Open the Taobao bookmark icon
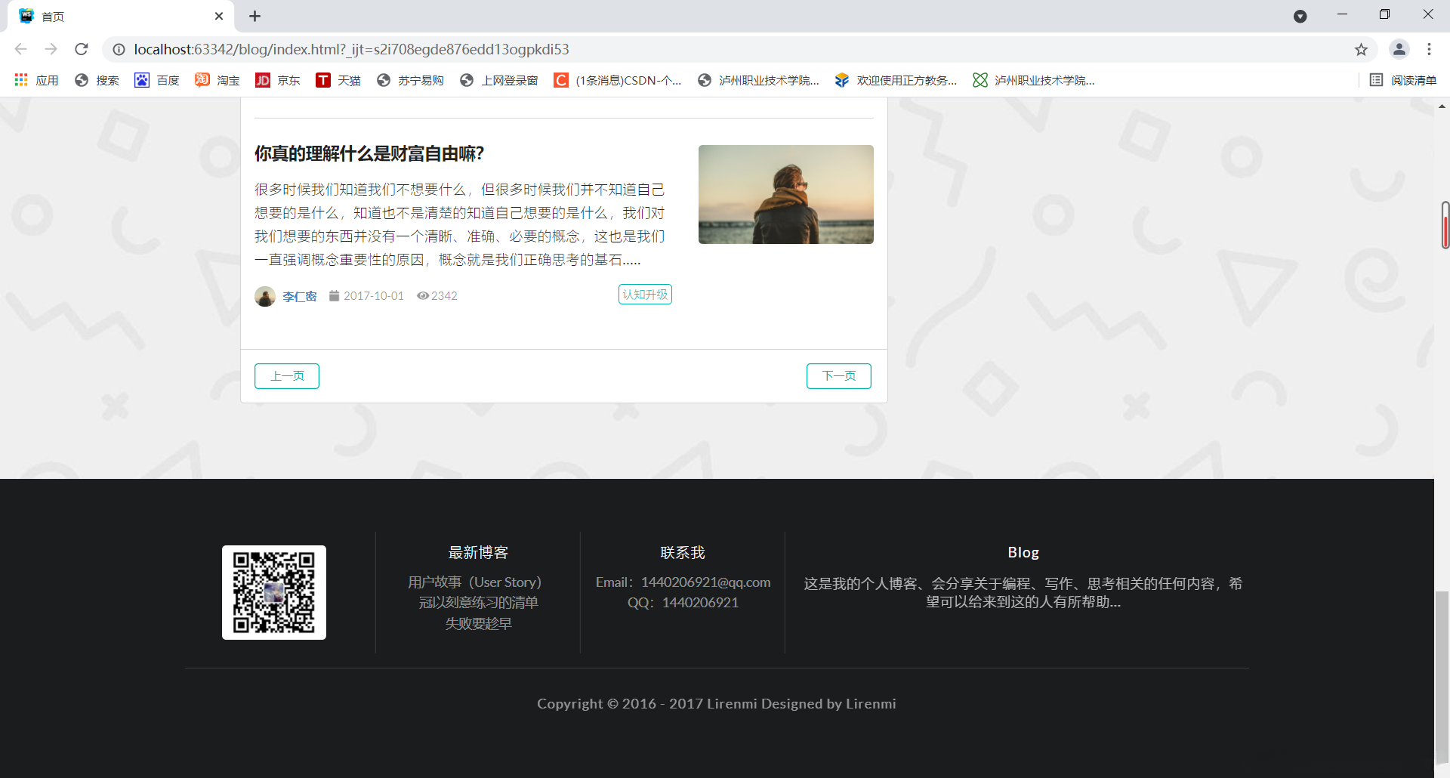This screenshot has height=778, width=1450. (202, 80)
